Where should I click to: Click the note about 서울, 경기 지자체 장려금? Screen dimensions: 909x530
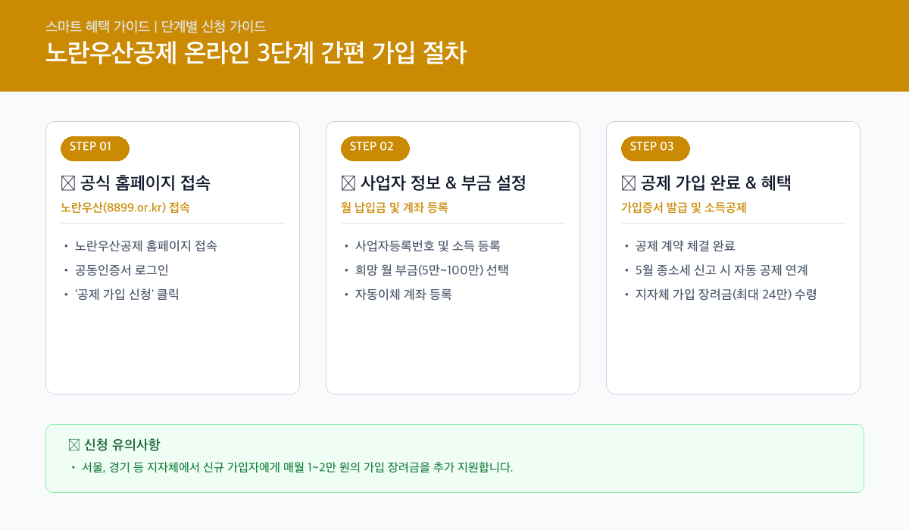[x=297, y=467]
